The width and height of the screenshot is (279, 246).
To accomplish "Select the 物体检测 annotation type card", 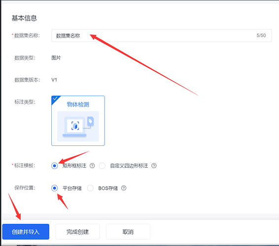I will pyautogui.click(x=78, y=121).
